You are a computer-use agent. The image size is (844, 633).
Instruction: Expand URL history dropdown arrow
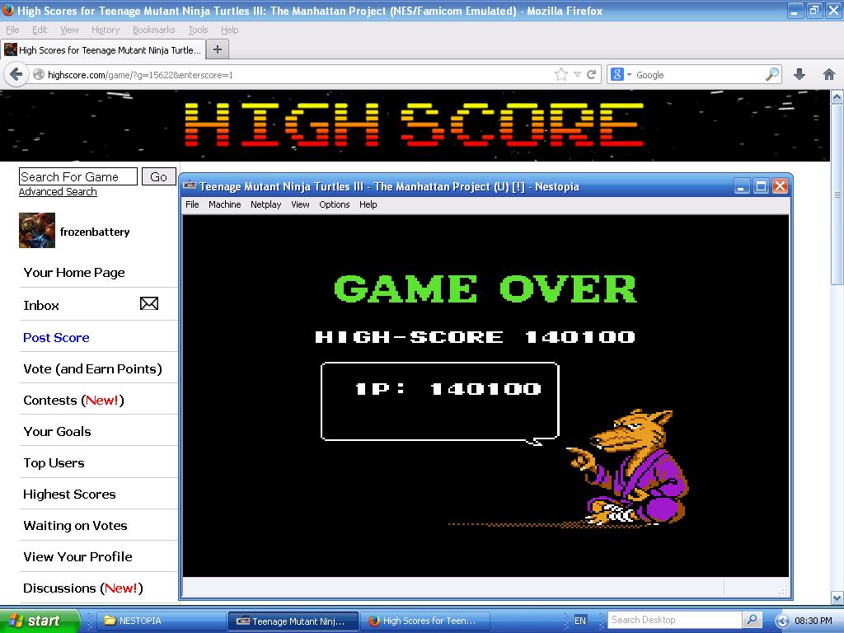[x=577, y=75]
